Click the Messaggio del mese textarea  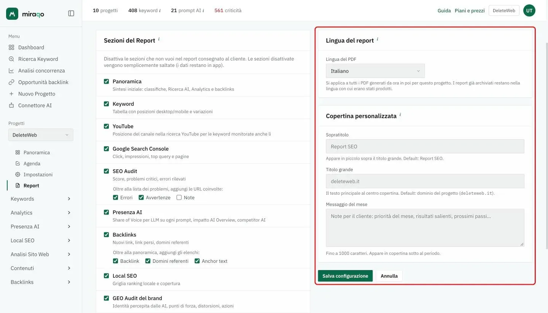coord(425,228)
